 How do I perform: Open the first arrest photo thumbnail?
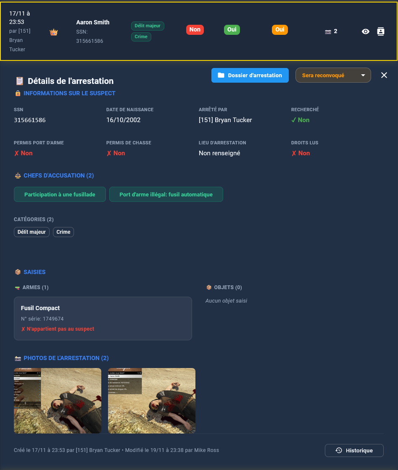click(x=58, y=400)
